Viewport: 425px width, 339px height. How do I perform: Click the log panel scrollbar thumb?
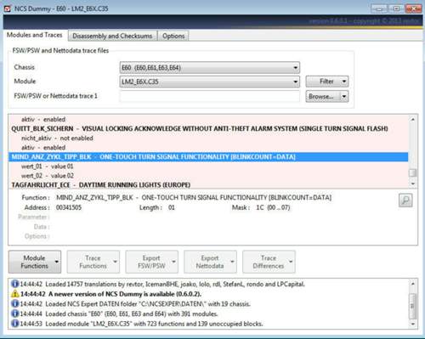[413, 306]
